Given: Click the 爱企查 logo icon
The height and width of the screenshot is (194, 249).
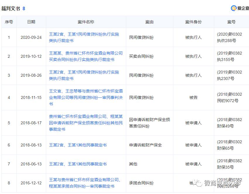Looking at the screenshot, I should tap(234, 8).
